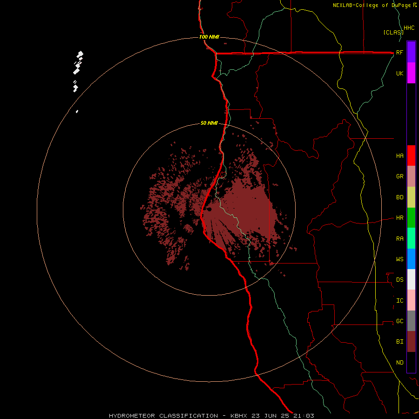The image size is (419, 419).
Task: Click the 50 NMI range ring label
Action: pyautogui.click(x=209, y=123)
